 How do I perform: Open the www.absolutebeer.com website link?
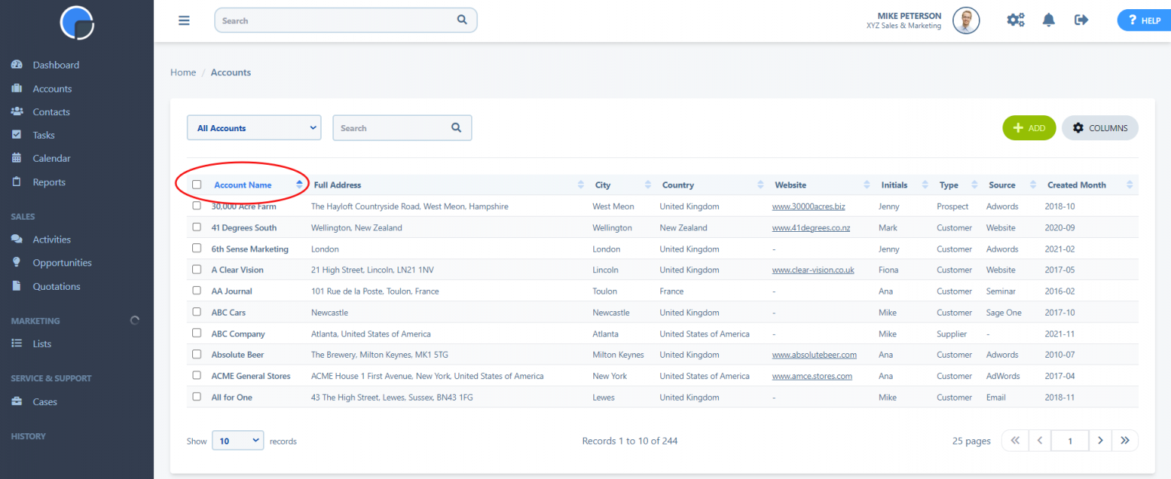(x=813, y=354)
